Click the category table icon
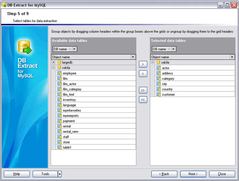239x181 pixels. click(x=158, y=78)
